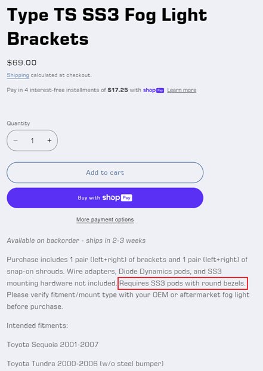The image size is (263, 371).
Task: Click the minus quantity icon
Action: (x=16, y=141)
